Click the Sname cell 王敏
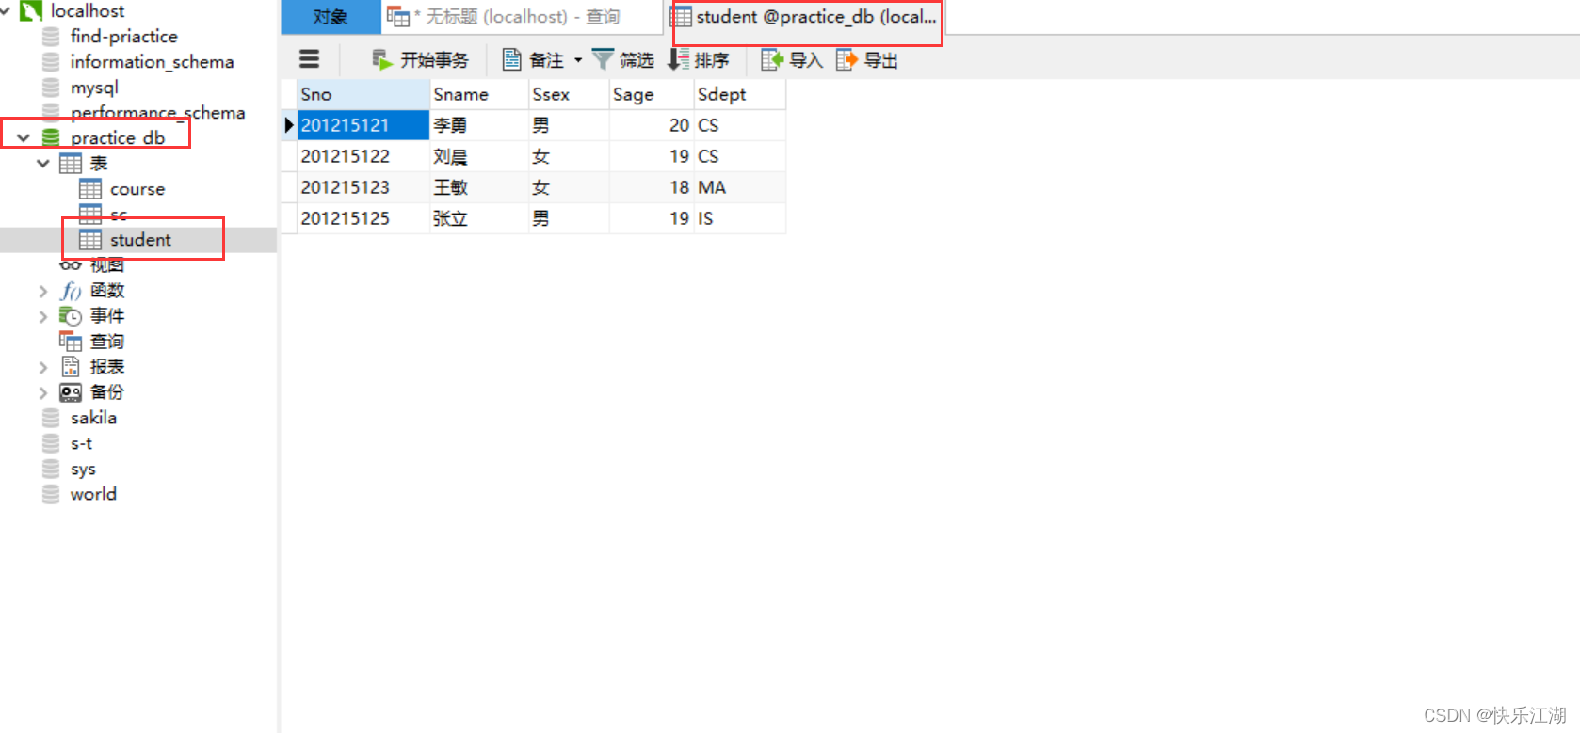 tap(479, 187)
